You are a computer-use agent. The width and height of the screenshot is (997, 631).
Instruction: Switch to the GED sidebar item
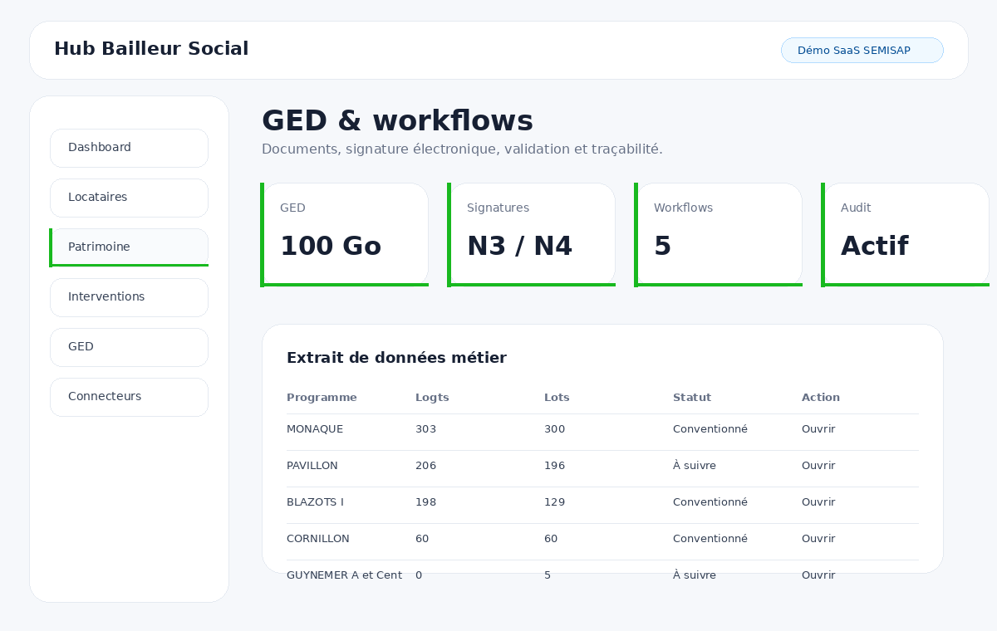click(129, 347)
